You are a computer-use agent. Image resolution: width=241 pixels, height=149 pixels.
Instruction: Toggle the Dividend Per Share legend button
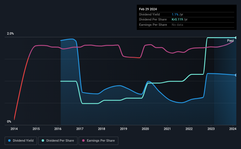point(58,141)
